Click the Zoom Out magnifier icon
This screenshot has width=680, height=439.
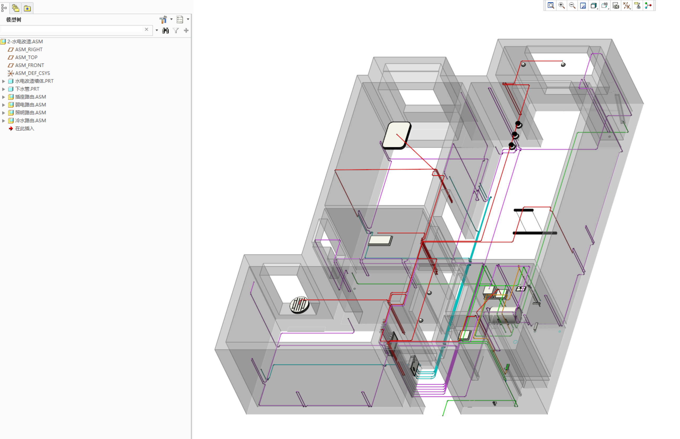pos(572,6)
